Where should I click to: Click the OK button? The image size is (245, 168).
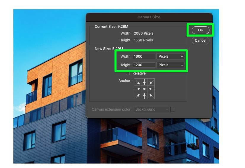point(201,30)
